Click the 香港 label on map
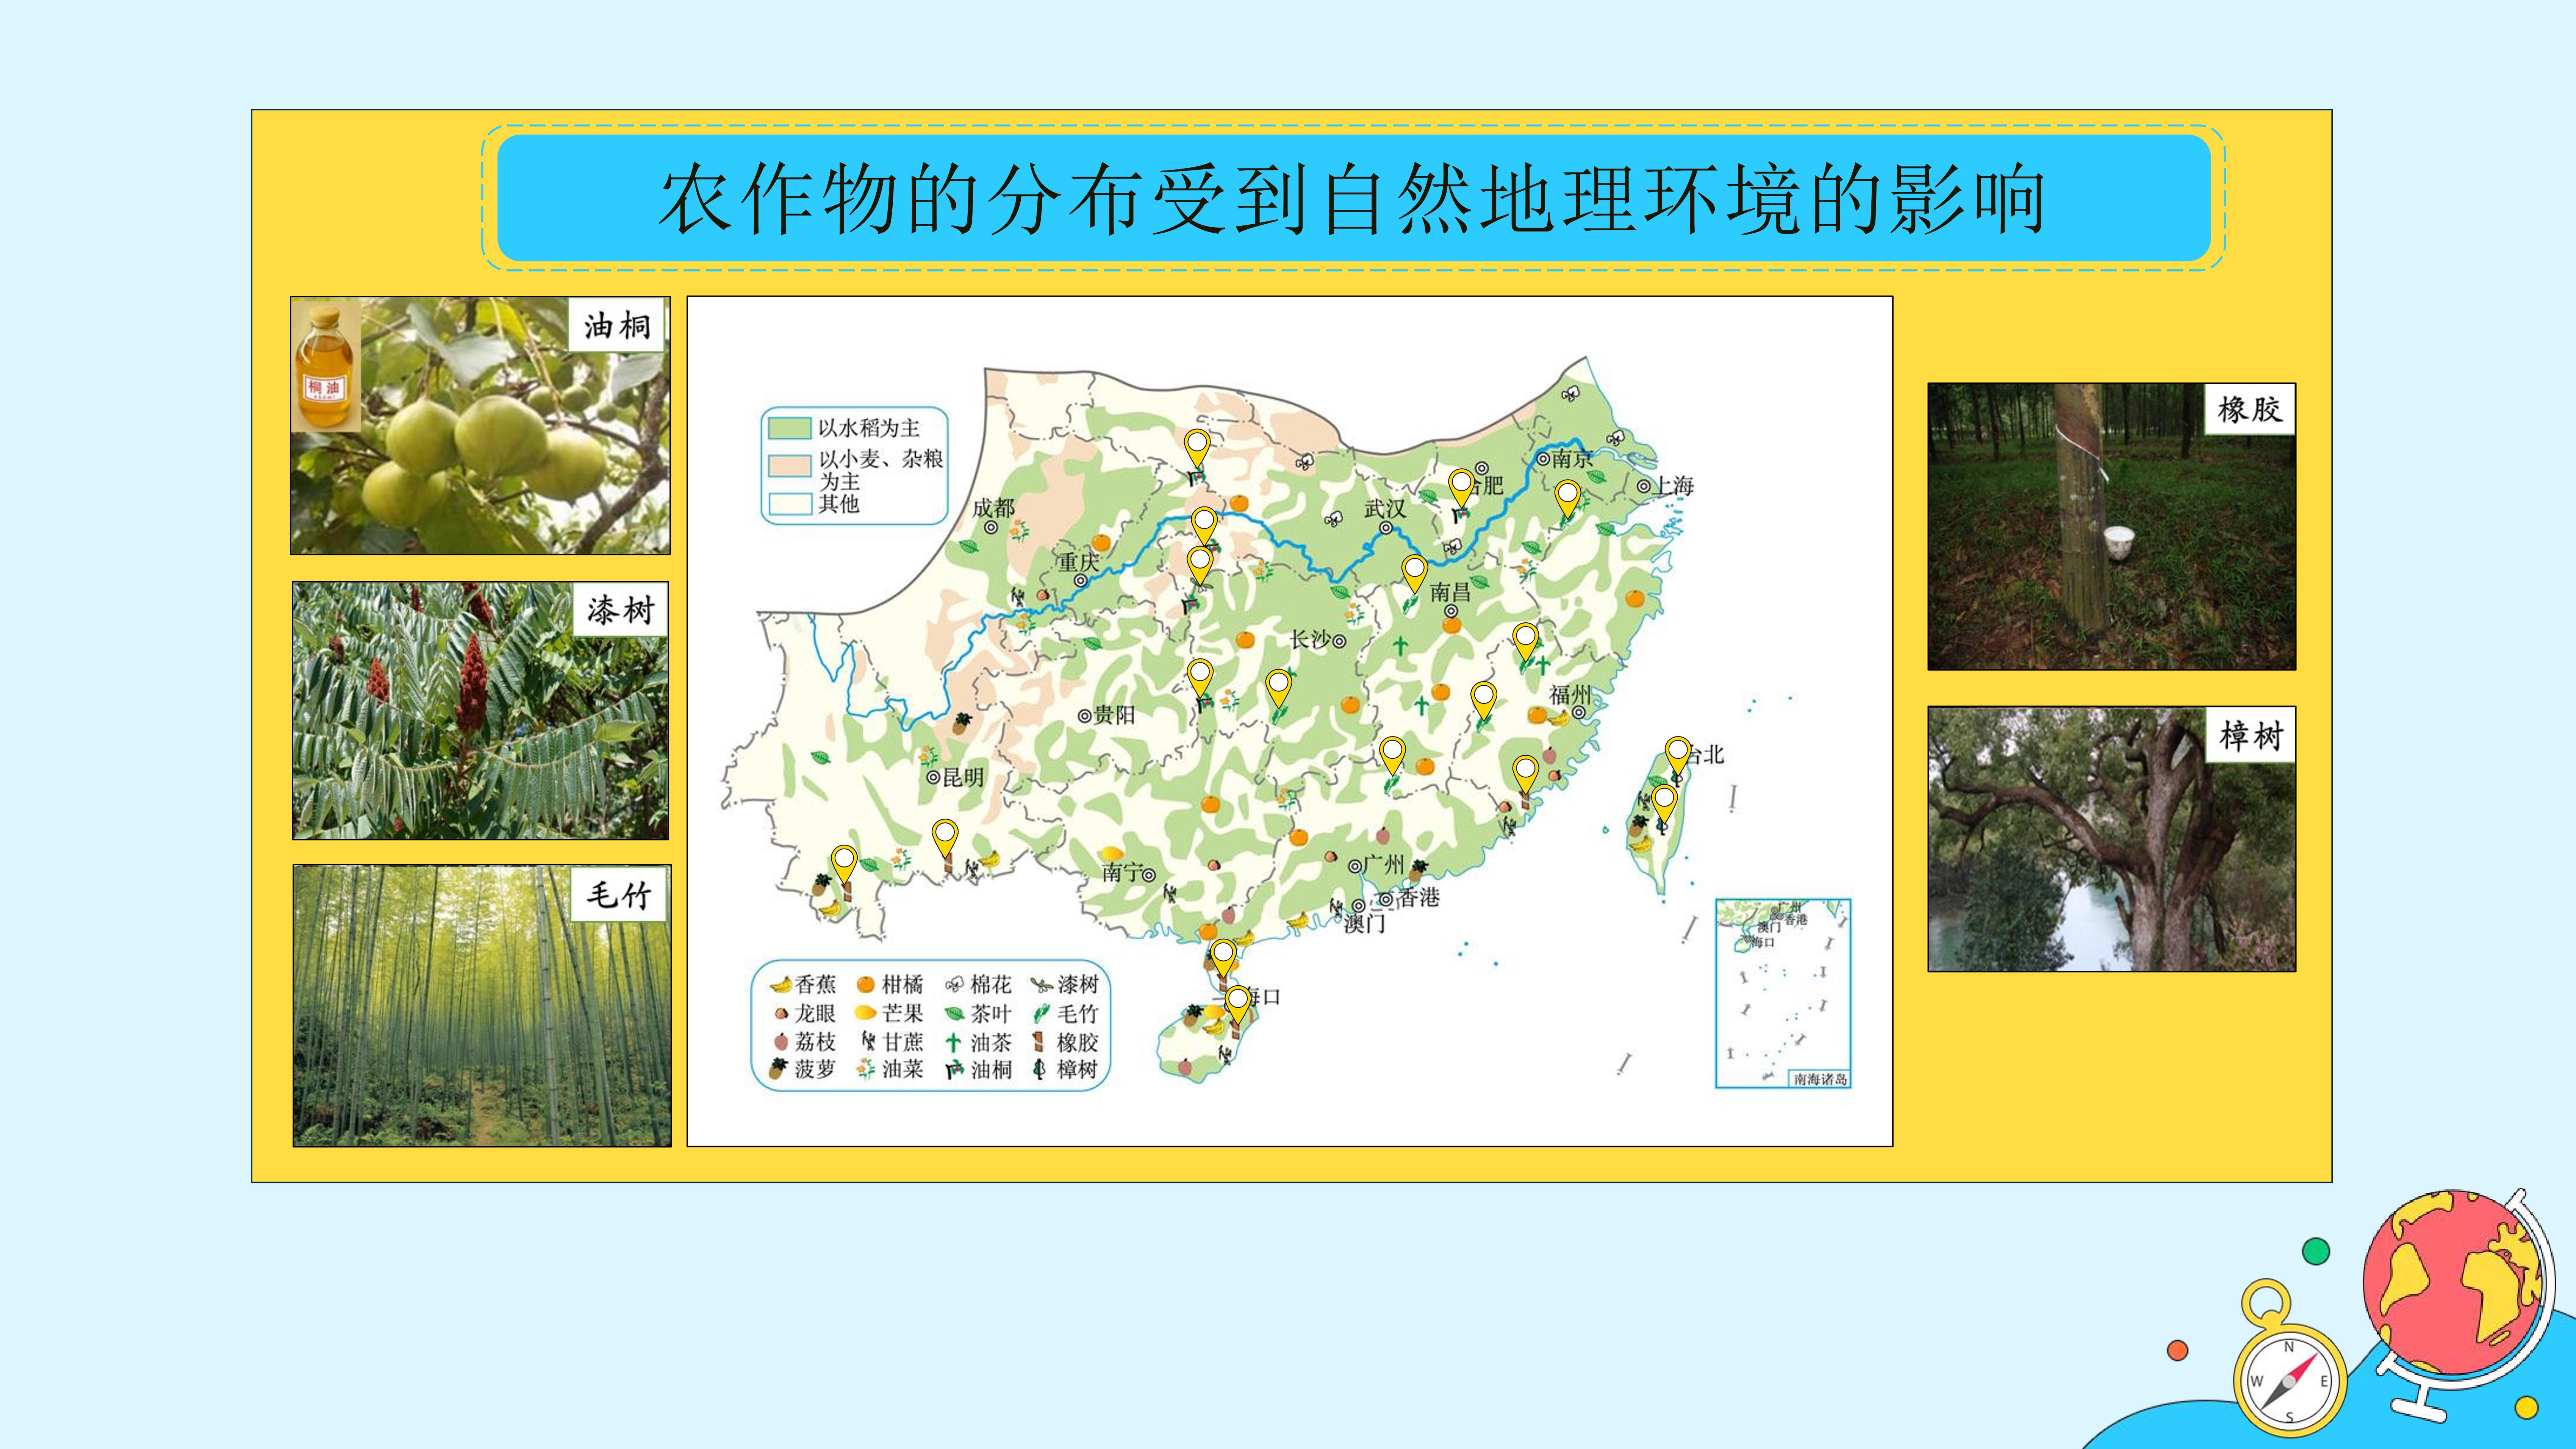 [x=1419, y=898]
